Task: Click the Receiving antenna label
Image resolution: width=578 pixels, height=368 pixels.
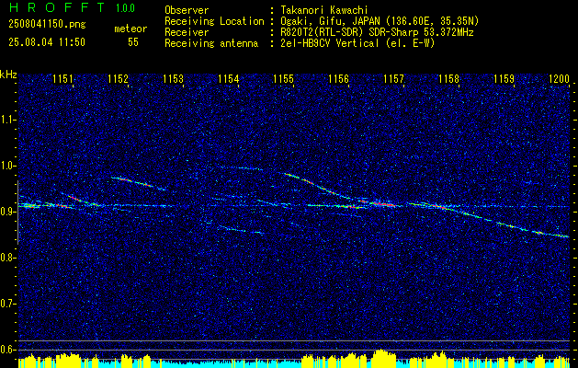Action: (211, 43)
